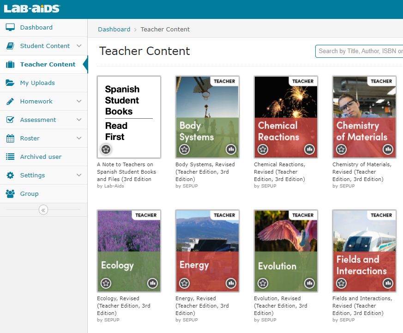Click the Dashboard monitor icon in sidebar
Screen dimensions: 403x333
point(10,27)
